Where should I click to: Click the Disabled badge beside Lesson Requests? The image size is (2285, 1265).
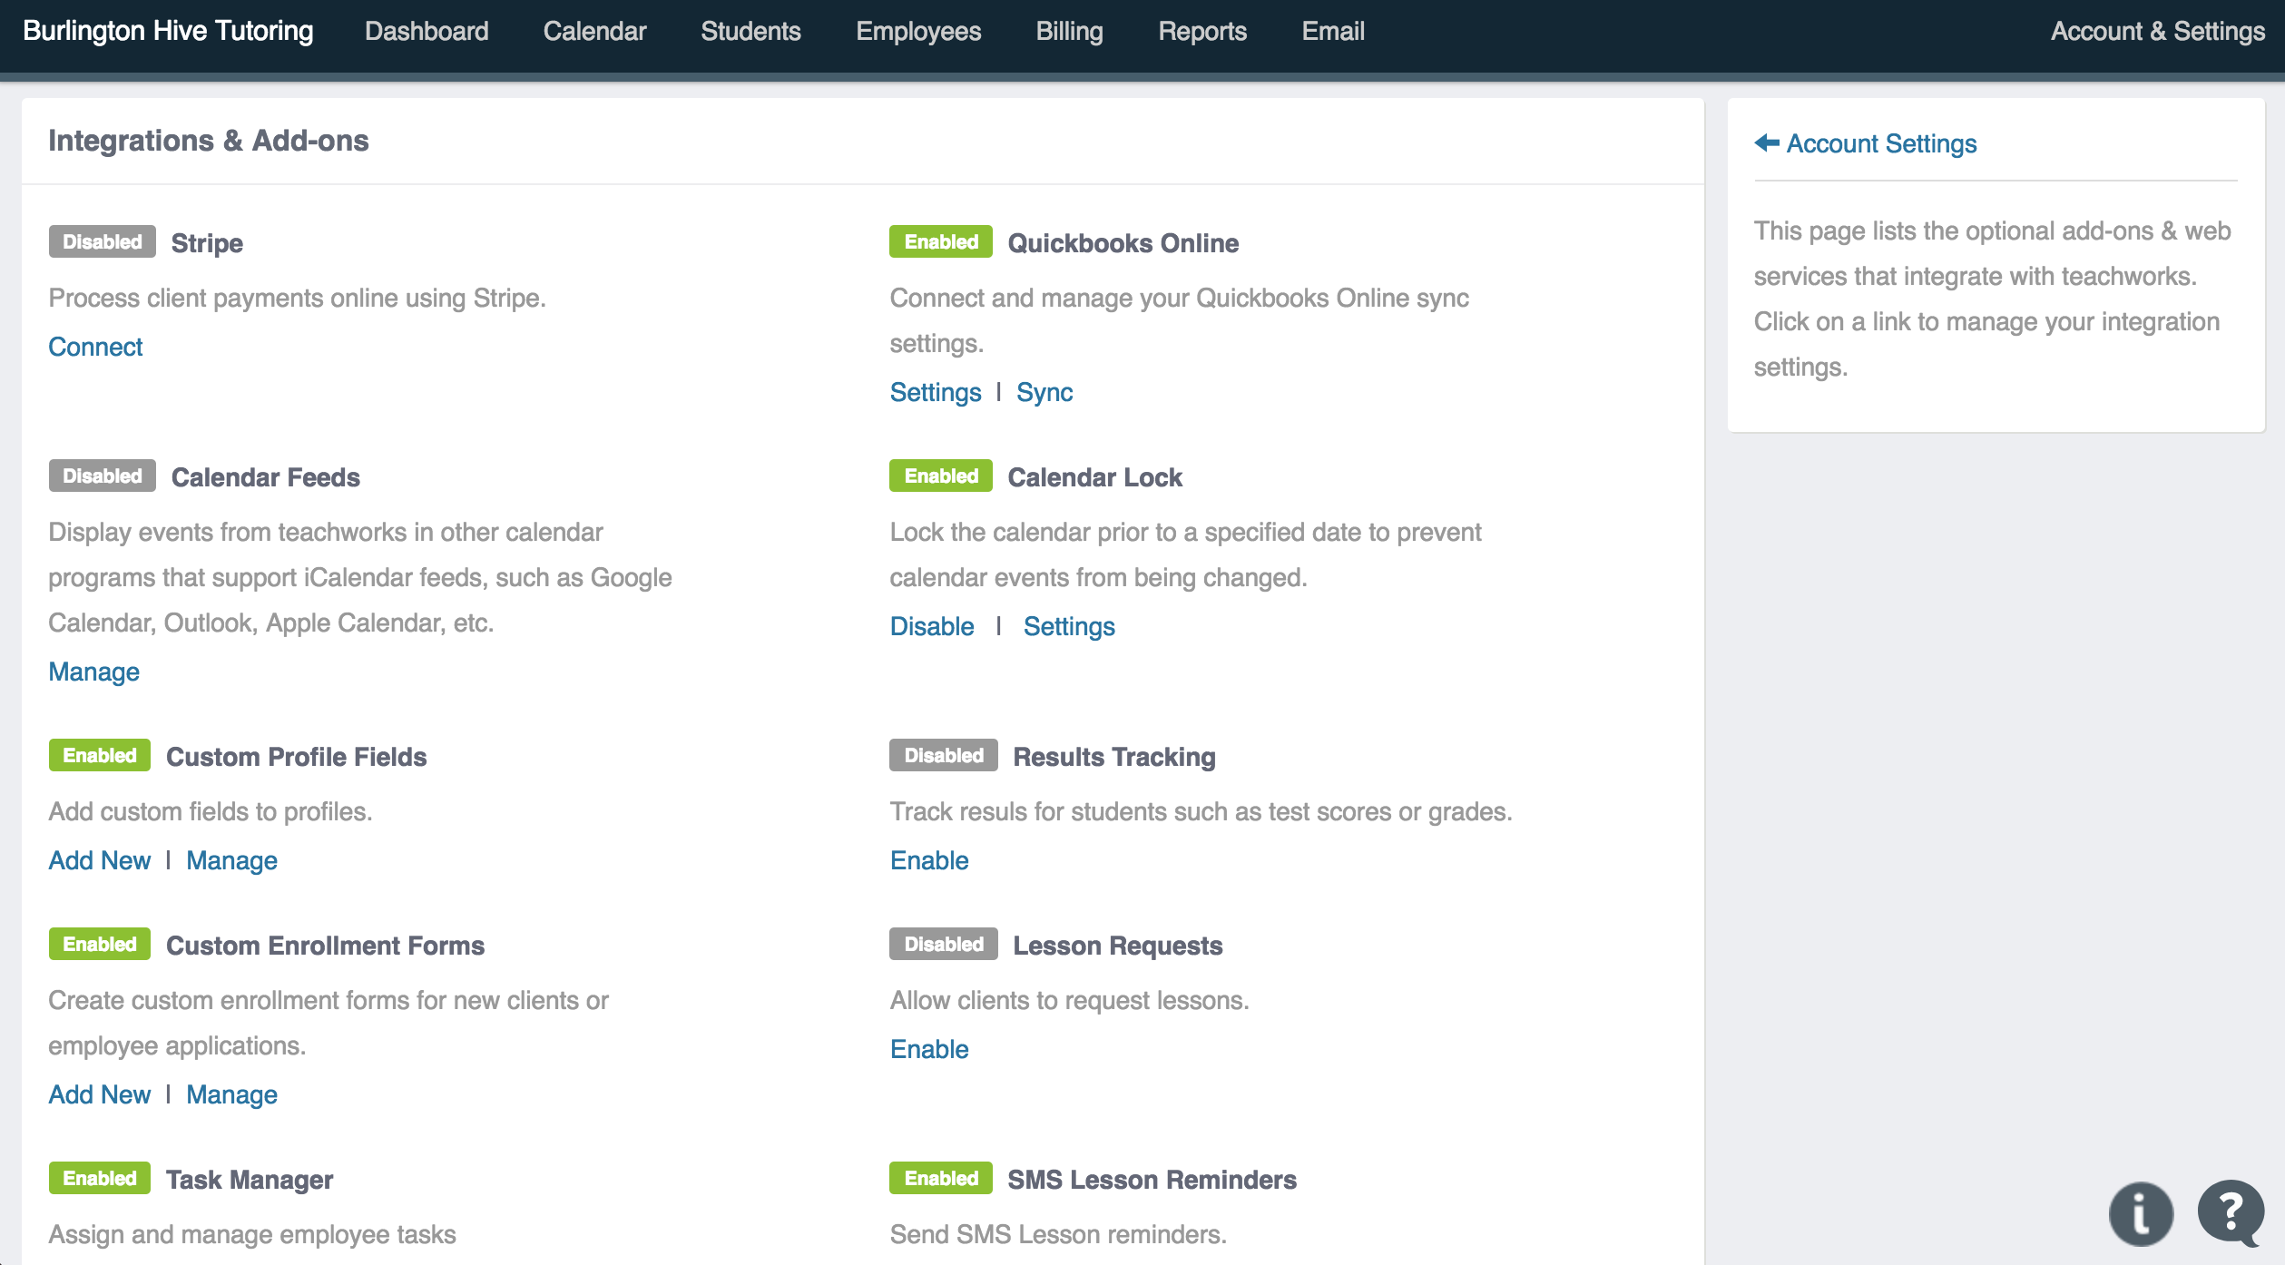coord(944,944)
